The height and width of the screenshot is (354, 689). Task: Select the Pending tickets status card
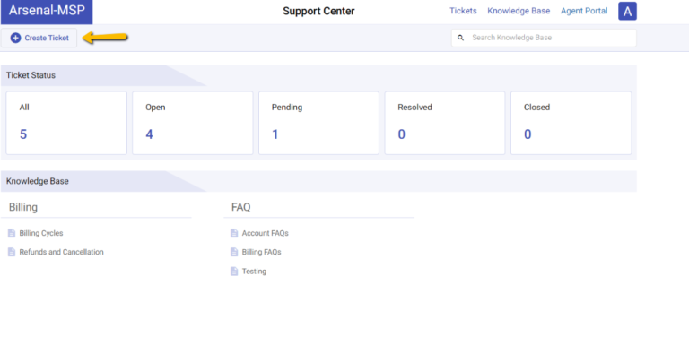click(x=318, y=123)
